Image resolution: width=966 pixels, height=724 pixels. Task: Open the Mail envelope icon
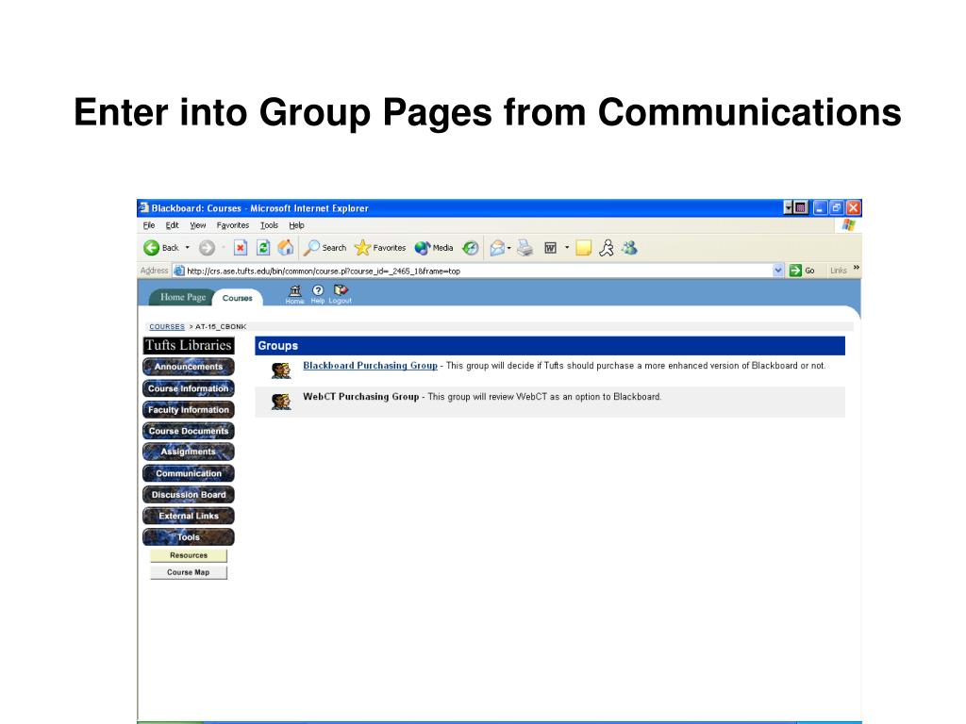click(497, 248)
